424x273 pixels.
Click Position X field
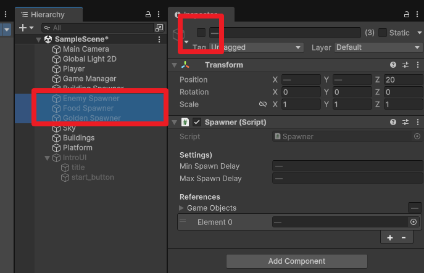pos(301,79)
